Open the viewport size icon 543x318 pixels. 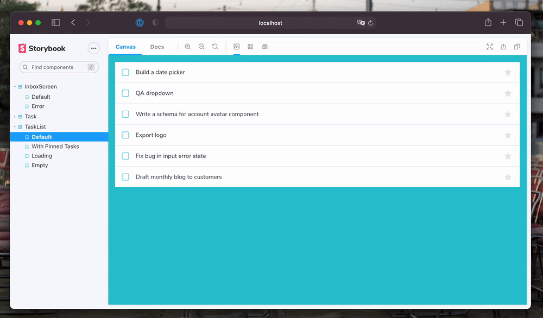pyautogui.click(x=264, y=47)
